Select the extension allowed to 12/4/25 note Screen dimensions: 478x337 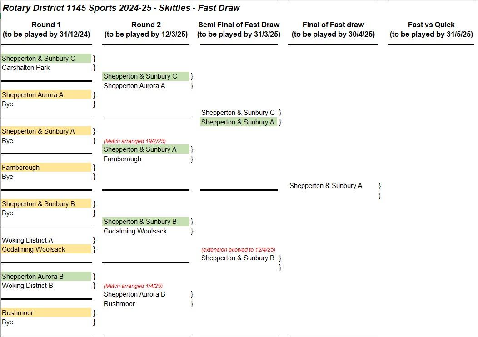239,249
